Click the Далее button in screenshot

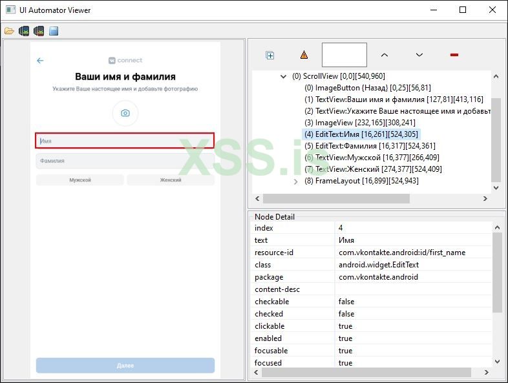click(125, 366)
